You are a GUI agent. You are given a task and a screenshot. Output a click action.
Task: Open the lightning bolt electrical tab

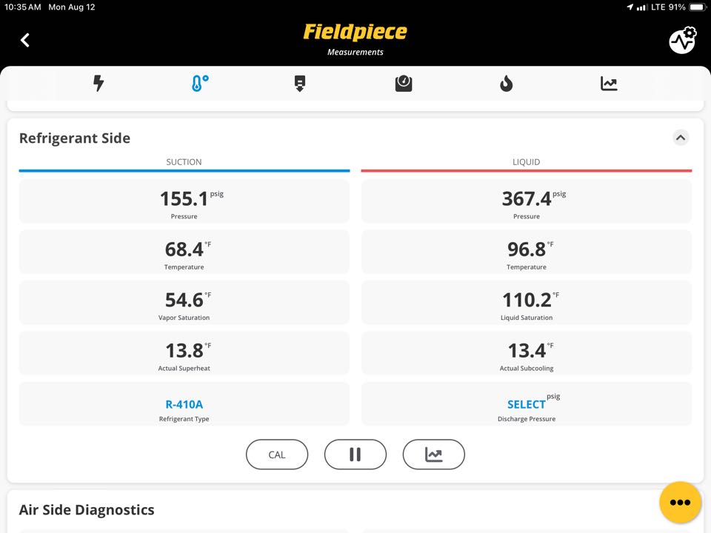point(99,84)
